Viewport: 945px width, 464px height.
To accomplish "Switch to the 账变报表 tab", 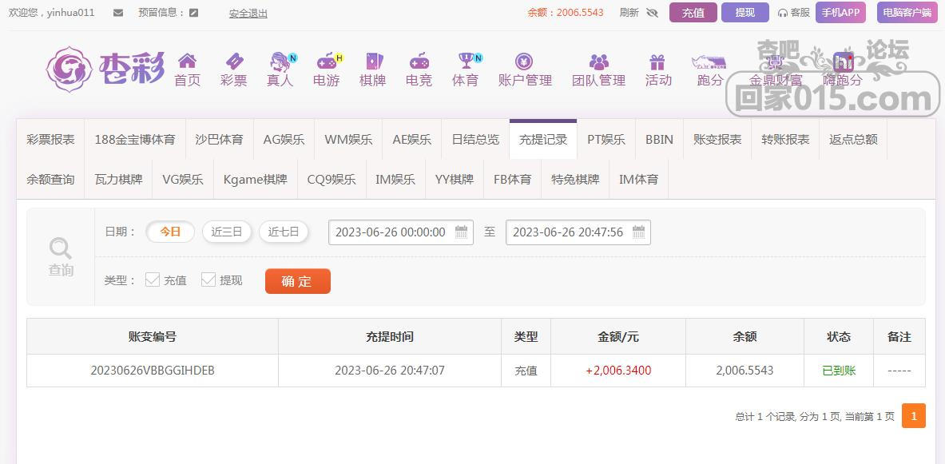I will point(717,139).
